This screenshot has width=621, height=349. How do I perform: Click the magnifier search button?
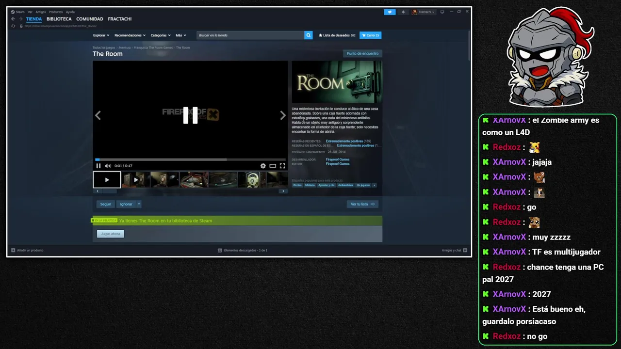(x=309, y=35)
